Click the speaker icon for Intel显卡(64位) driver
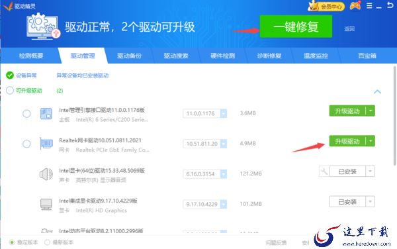The height and width of the screenshot is (249, 397). point(46,174)
